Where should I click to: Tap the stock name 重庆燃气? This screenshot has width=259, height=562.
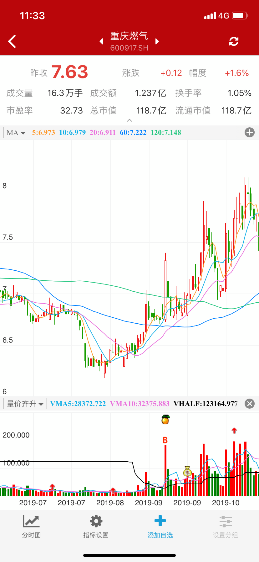[129, 36]
